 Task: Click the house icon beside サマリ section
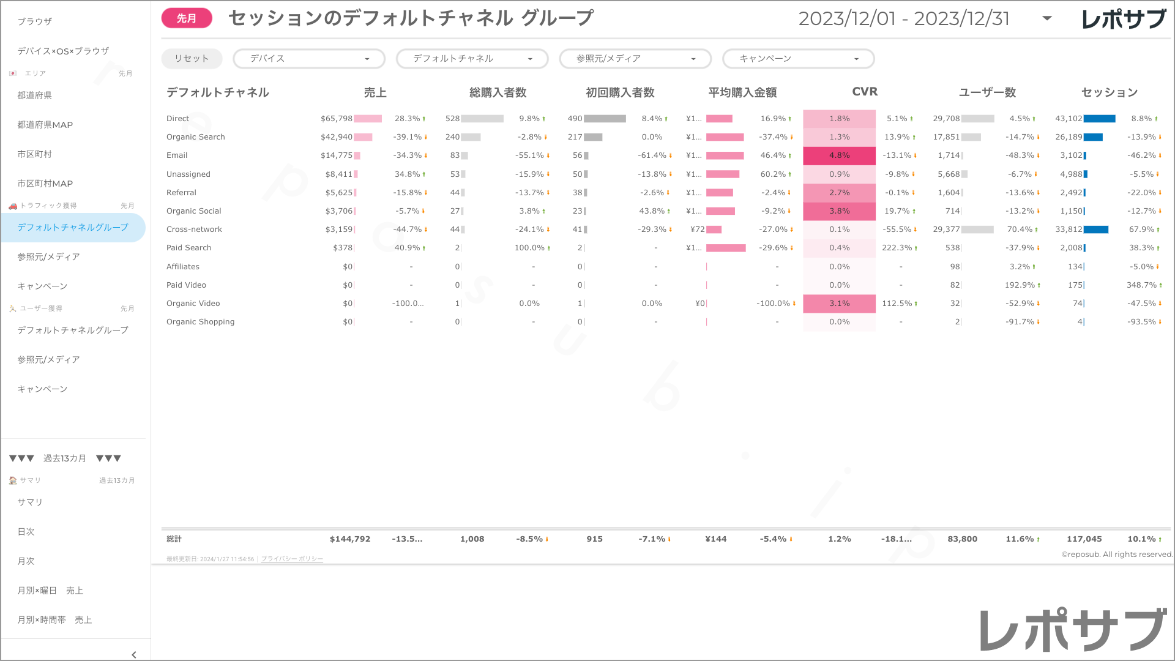[13, 480]
